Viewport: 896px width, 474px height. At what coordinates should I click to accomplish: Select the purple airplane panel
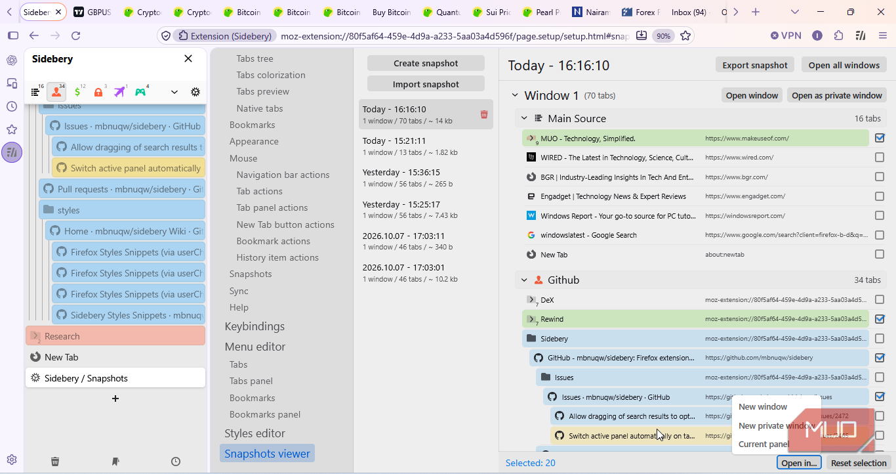(x=119, y=92)
